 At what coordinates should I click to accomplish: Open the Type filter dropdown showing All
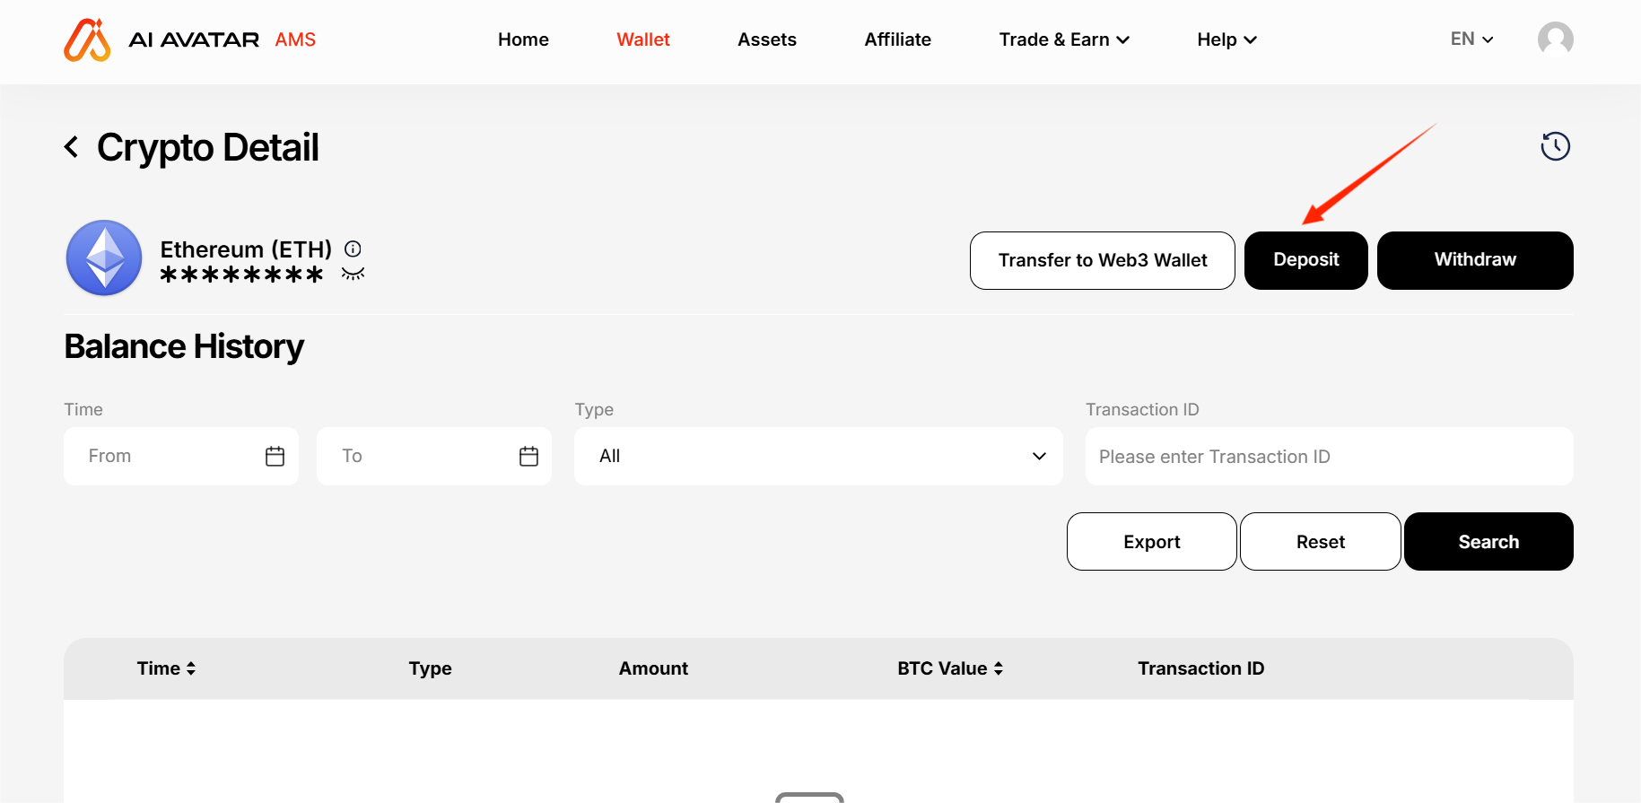coord(818,456)
